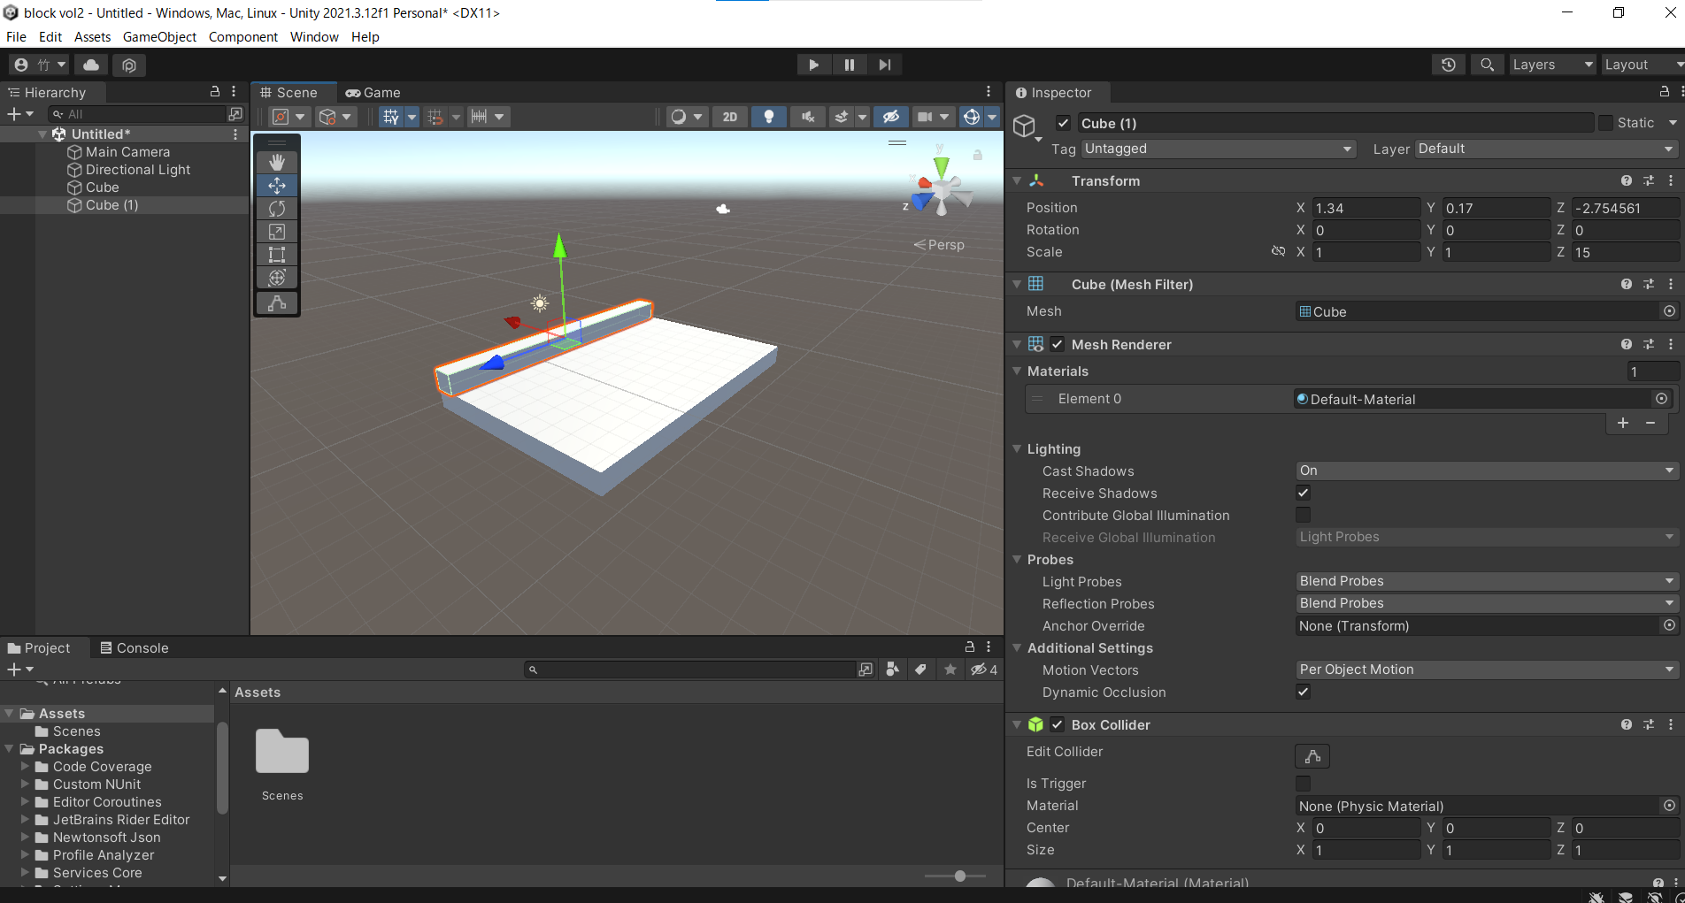Viewport: 1685px width, 903px height.
Task: Lock the Inspector panel
Action: (x=1664, y=92)
